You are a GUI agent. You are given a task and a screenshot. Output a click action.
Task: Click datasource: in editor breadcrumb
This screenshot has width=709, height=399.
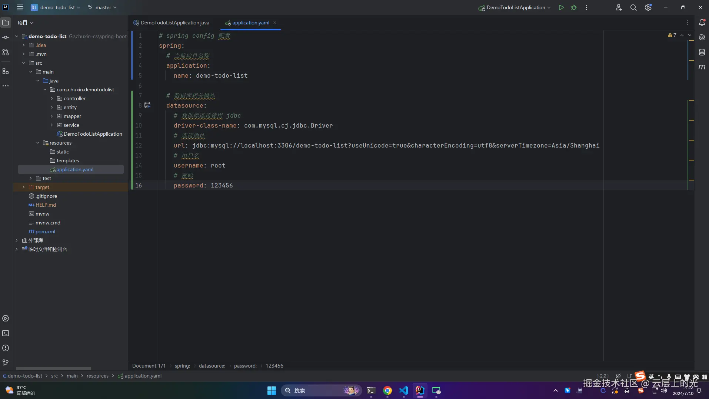[212, 366]
